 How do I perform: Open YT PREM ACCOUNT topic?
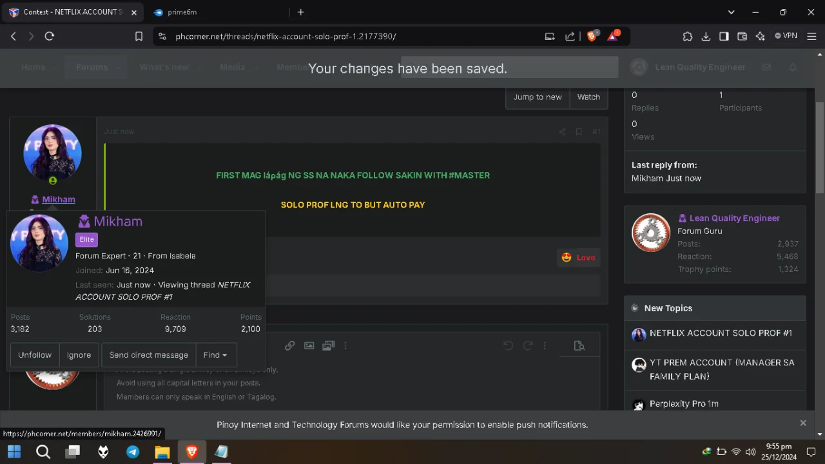tap(722, 369)
